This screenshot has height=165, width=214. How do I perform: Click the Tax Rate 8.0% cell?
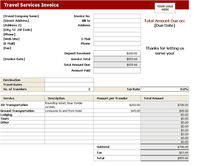tap(165, 89)
